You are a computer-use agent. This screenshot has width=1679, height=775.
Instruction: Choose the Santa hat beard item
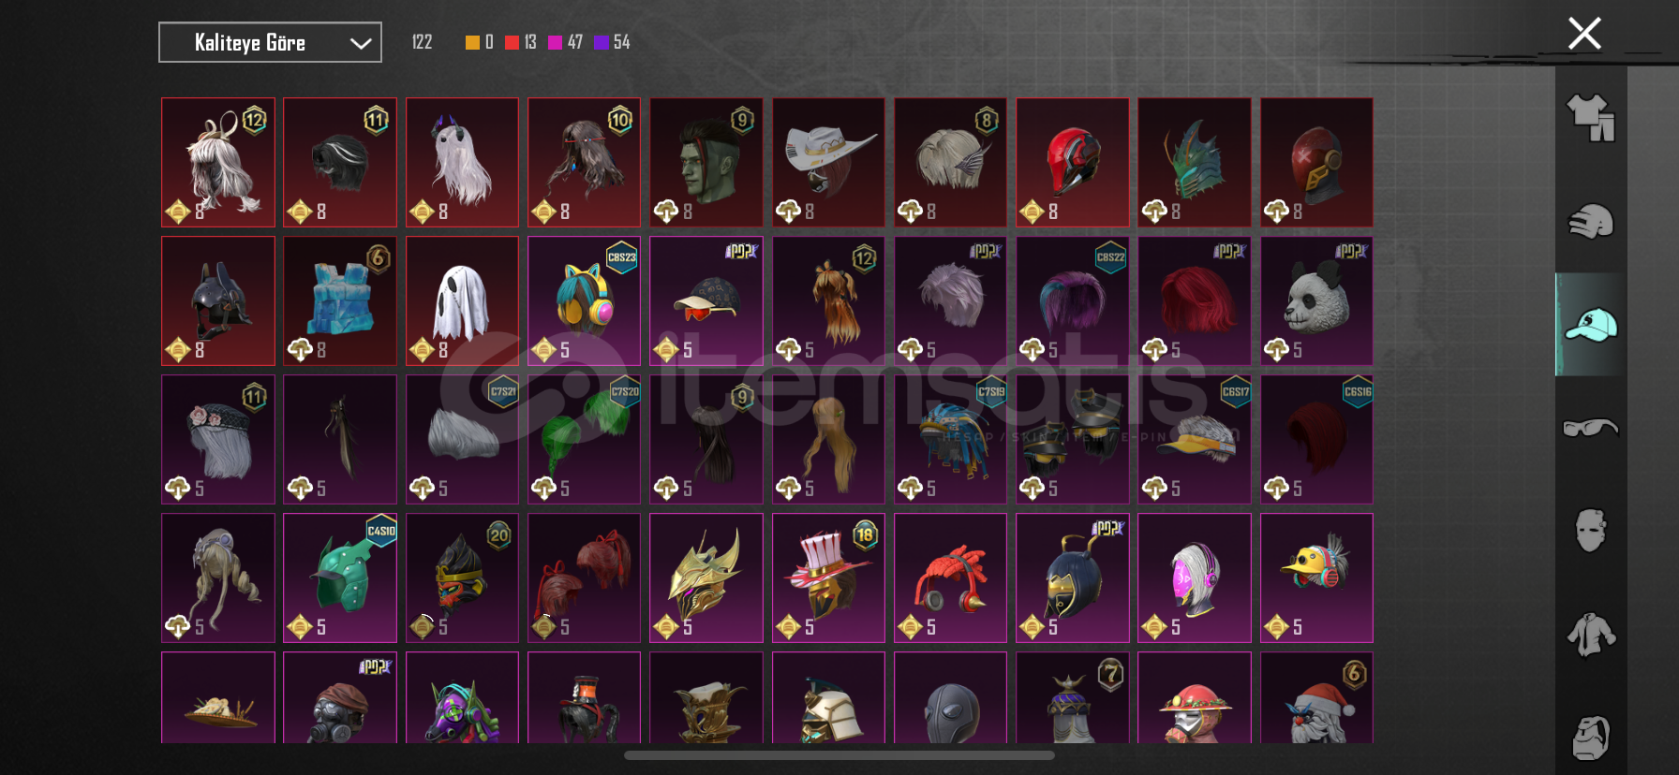1316,697
